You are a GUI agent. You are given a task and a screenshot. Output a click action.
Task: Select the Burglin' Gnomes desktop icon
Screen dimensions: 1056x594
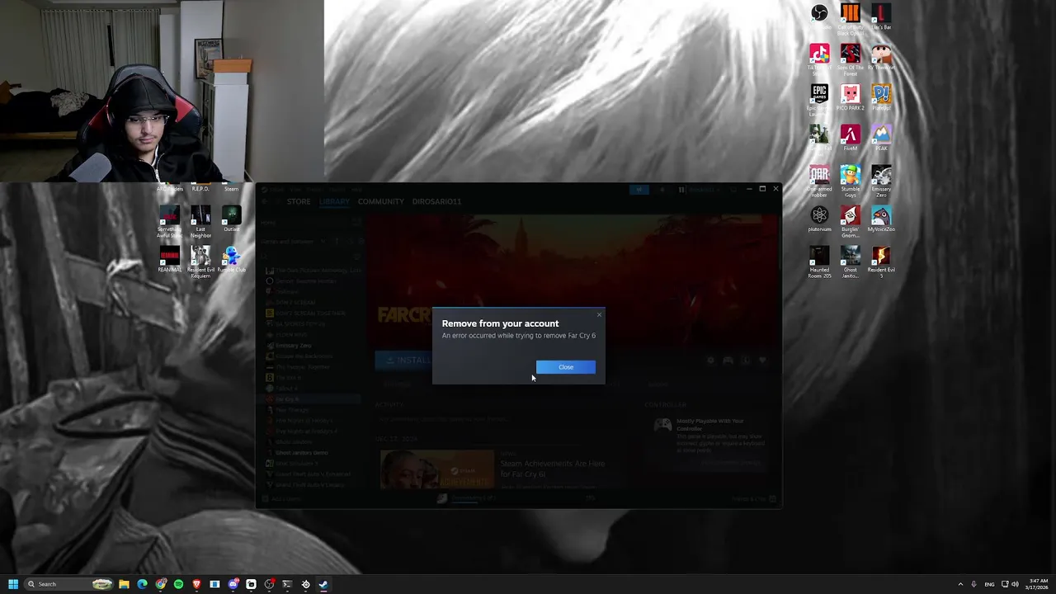point(850,221)
